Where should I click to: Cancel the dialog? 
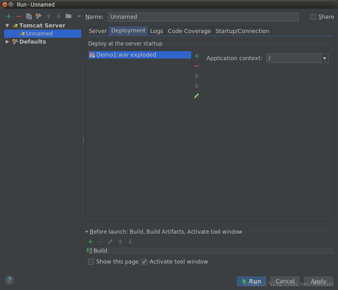285,281
